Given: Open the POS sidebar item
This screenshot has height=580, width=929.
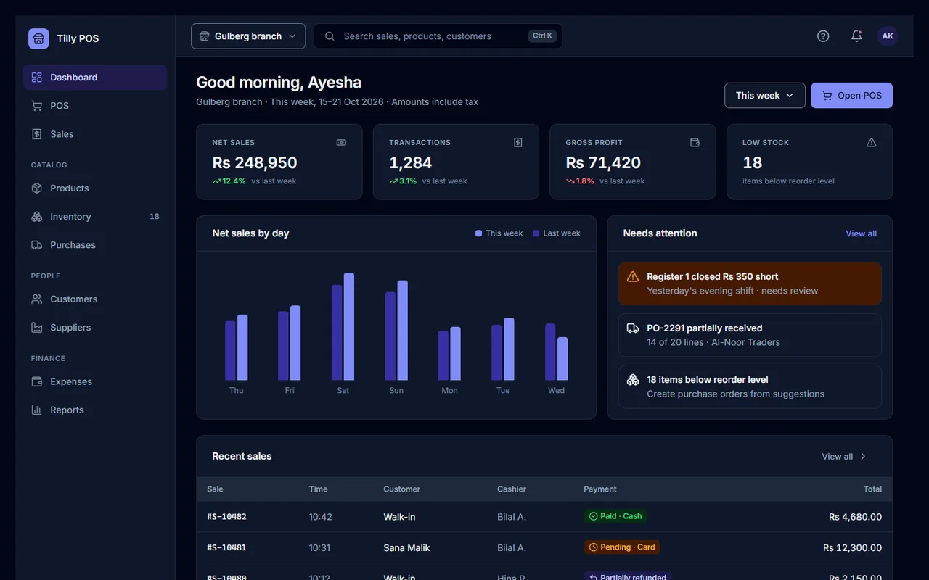Looking at the screenshot, I should click(95, 106).
